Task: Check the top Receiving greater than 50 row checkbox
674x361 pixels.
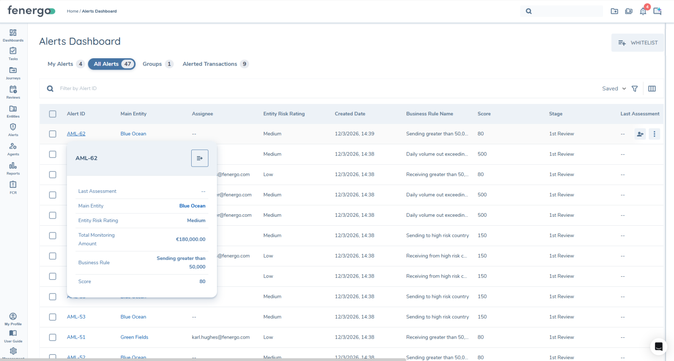Action: [x=53, y=174]
